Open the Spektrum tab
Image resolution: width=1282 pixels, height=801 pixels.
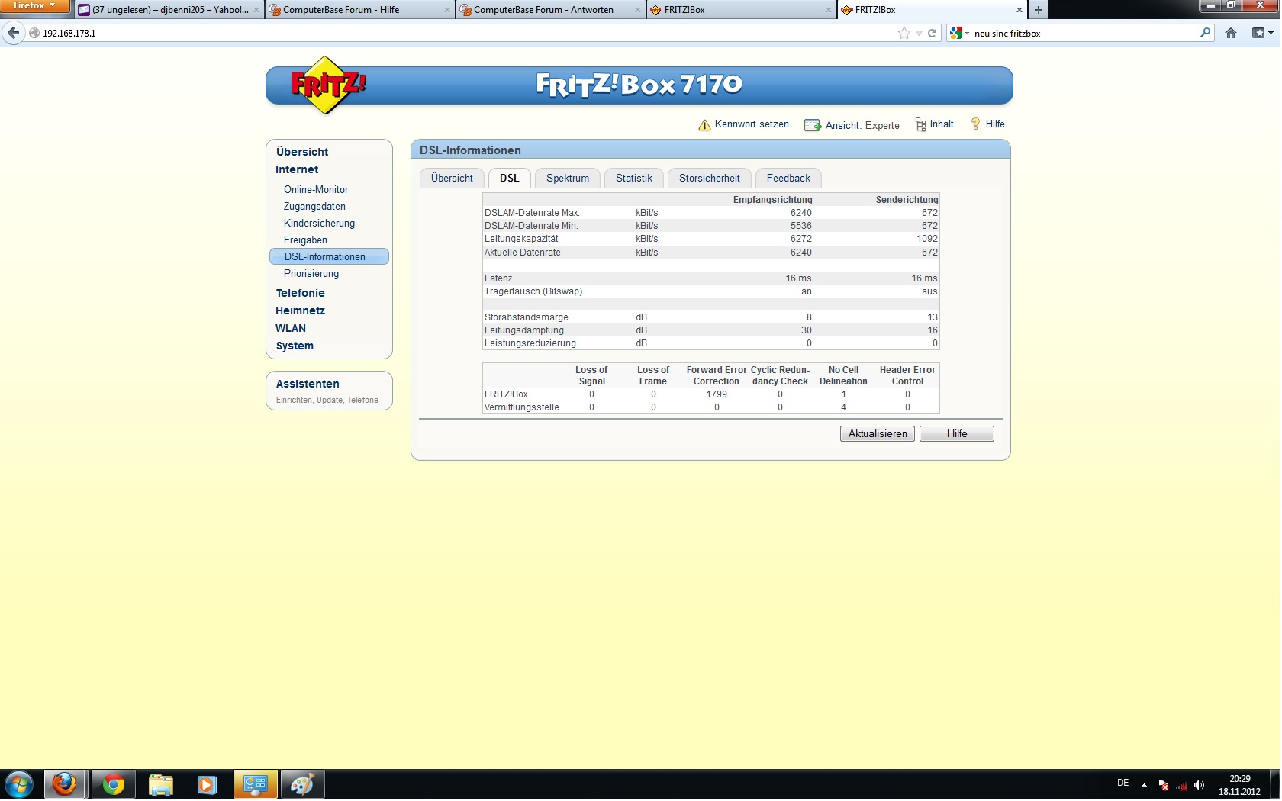click(x=568, y=178)
